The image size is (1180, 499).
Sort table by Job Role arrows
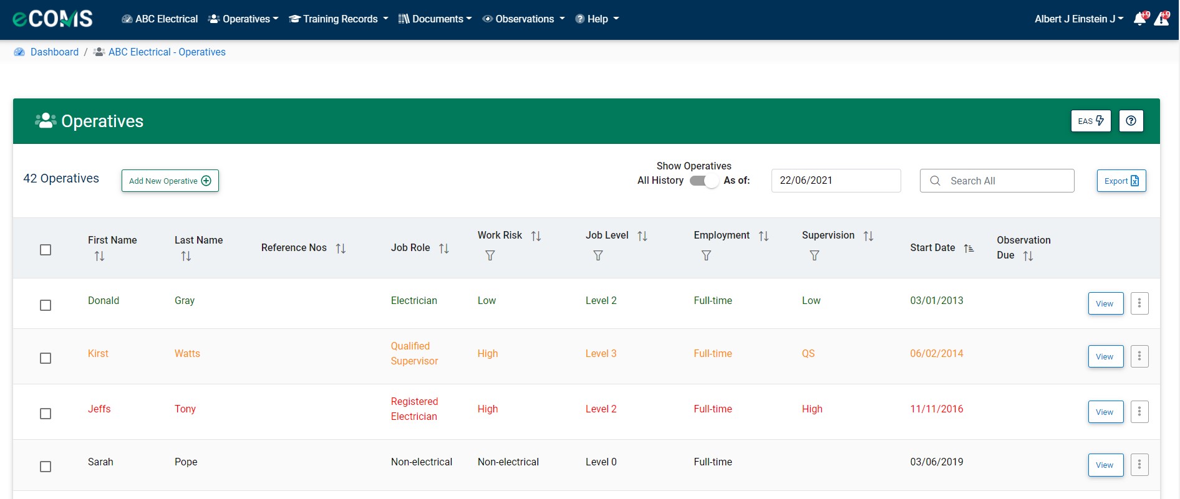point(444,248)
